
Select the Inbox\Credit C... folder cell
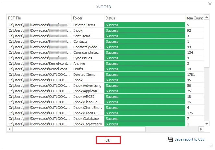pos(88,113)
